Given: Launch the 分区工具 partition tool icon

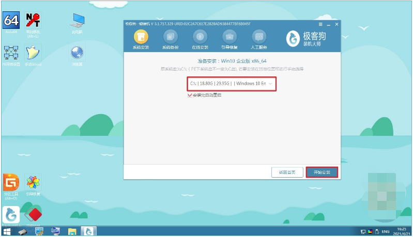Looking at the screenshot, I should coord(11,182).
